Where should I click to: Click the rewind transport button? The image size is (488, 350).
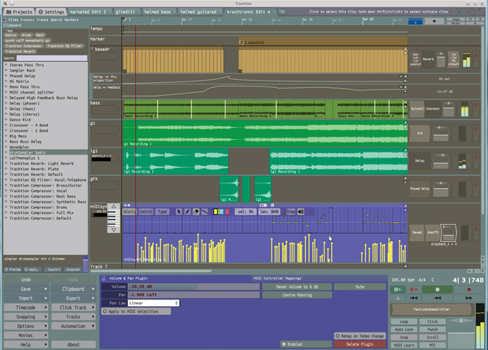click(438, 298)
